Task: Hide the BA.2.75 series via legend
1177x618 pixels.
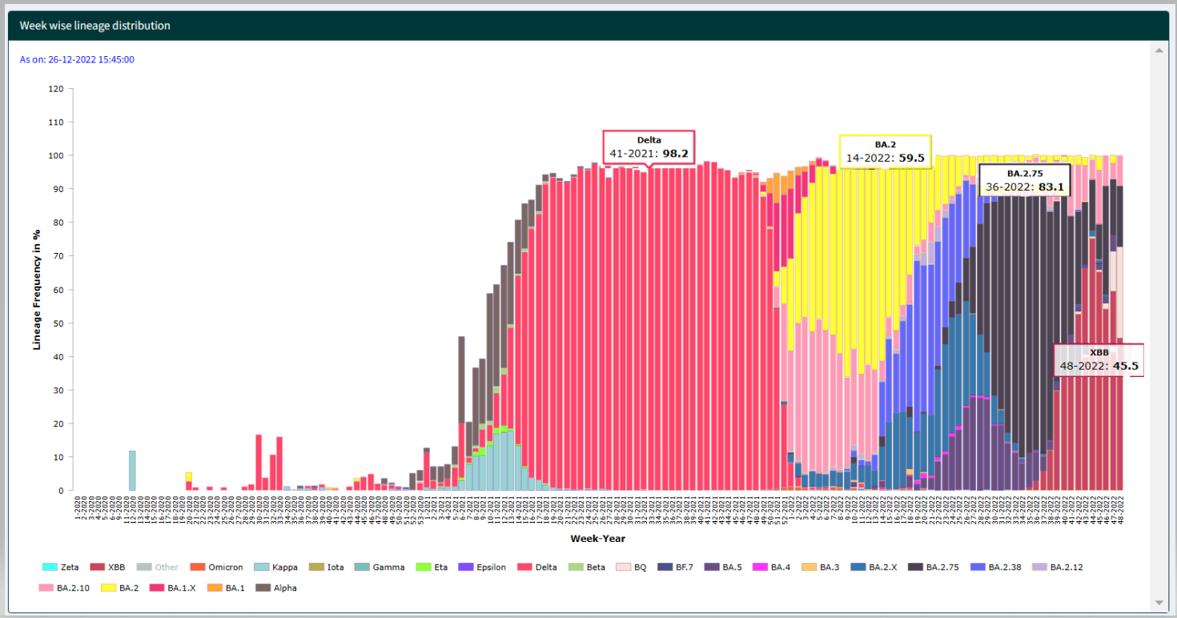Action: coord(934,567)
